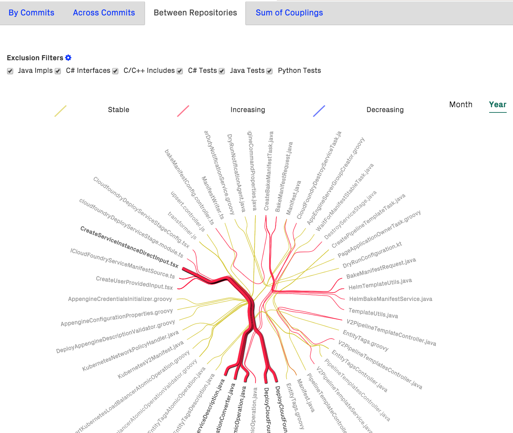Select the Between Repositories tab

tap(195, 13)
